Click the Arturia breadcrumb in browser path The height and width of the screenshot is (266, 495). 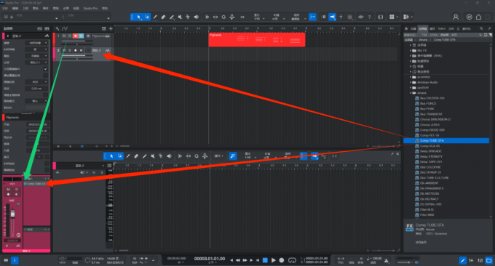[423, 40]
